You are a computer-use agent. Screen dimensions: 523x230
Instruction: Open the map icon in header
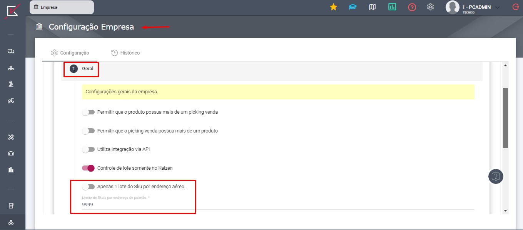(x=372, y=7)
